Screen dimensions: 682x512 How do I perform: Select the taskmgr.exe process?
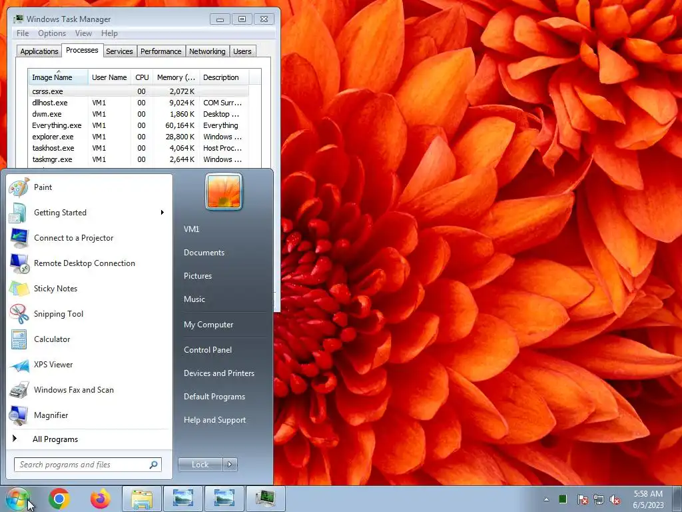(139, 159)
